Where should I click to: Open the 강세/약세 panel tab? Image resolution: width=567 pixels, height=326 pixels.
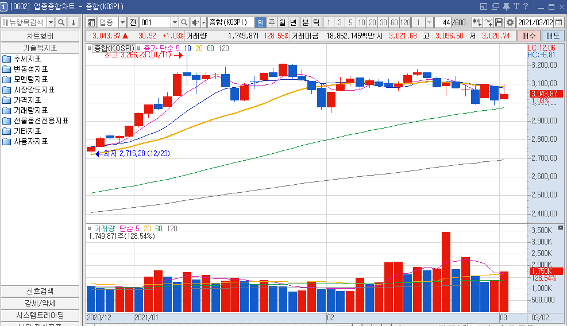pyautogui.click(x=40, y=303)
